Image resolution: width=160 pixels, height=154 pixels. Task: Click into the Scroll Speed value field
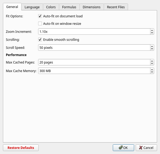click(94, 48)
